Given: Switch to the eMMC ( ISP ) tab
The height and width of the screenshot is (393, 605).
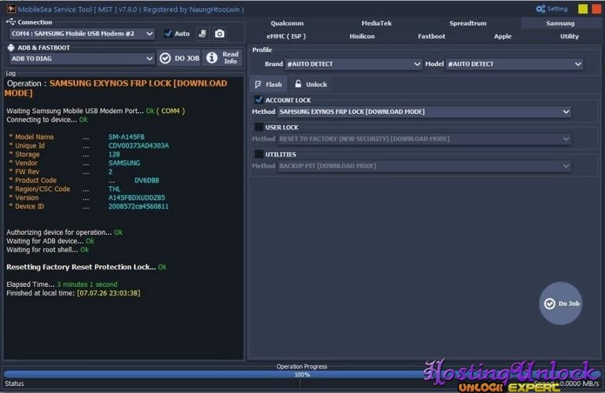Looking at the screenshot, I should [x=286, y=36].
